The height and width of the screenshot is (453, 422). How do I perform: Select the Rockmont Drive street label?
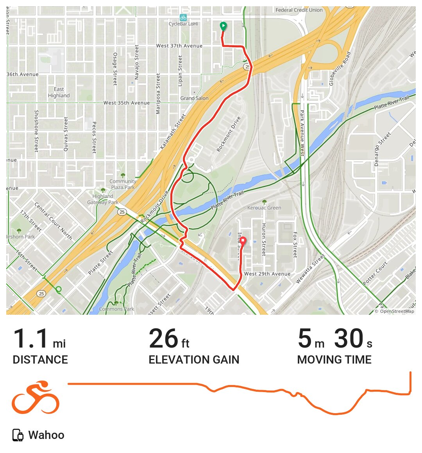[229, 134]
